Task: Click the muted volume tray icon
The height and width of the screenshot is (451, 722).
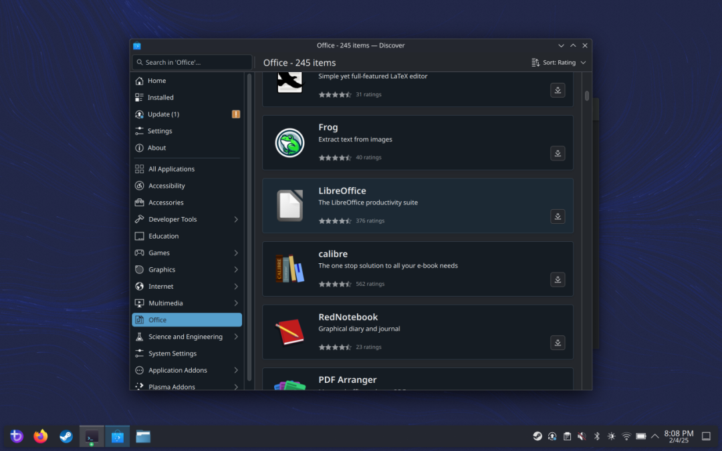Action: tap(582, 436)
